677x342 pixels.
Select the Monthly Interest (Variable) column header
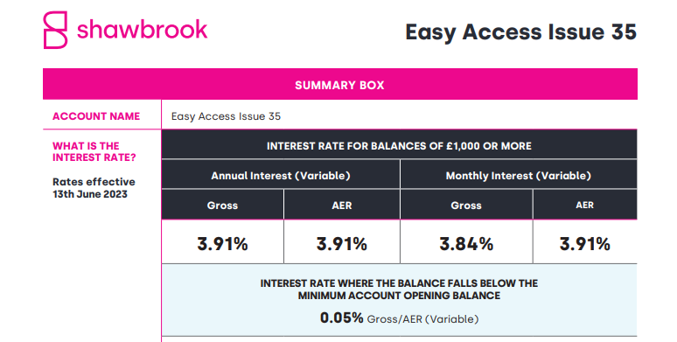[x=519, y=176]
